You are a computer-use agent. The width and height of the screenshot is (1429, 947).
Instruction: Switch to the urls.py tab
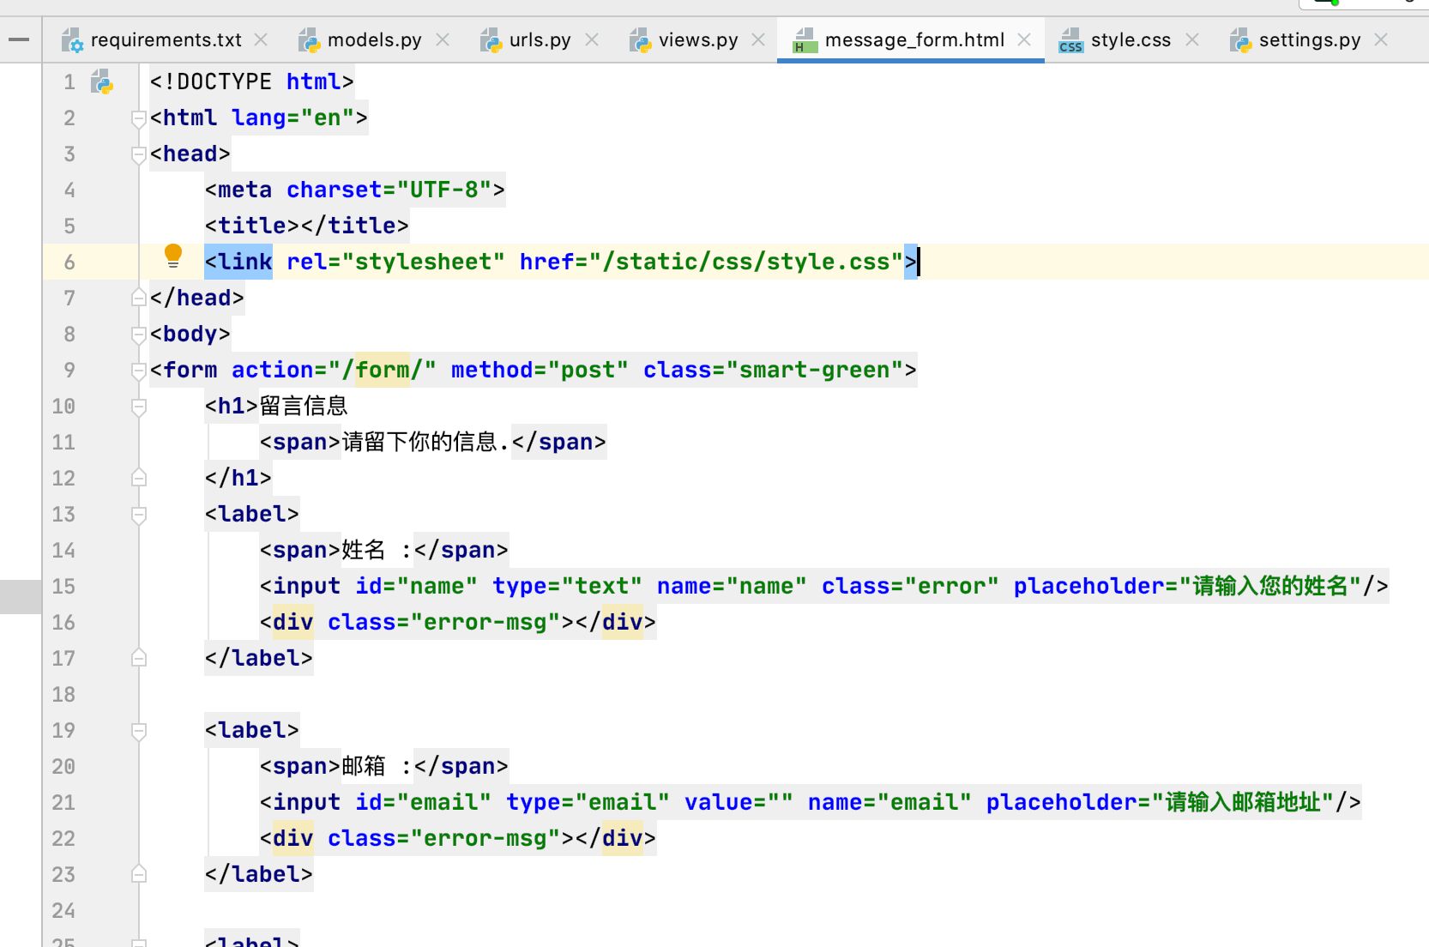[x=540, y=39]
